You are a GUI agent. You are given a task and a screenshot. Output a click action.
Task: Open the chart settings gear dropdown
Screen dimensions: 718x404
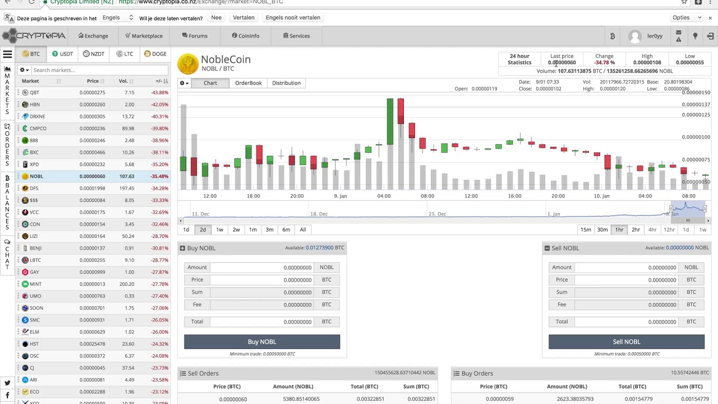tap(184, 83)
